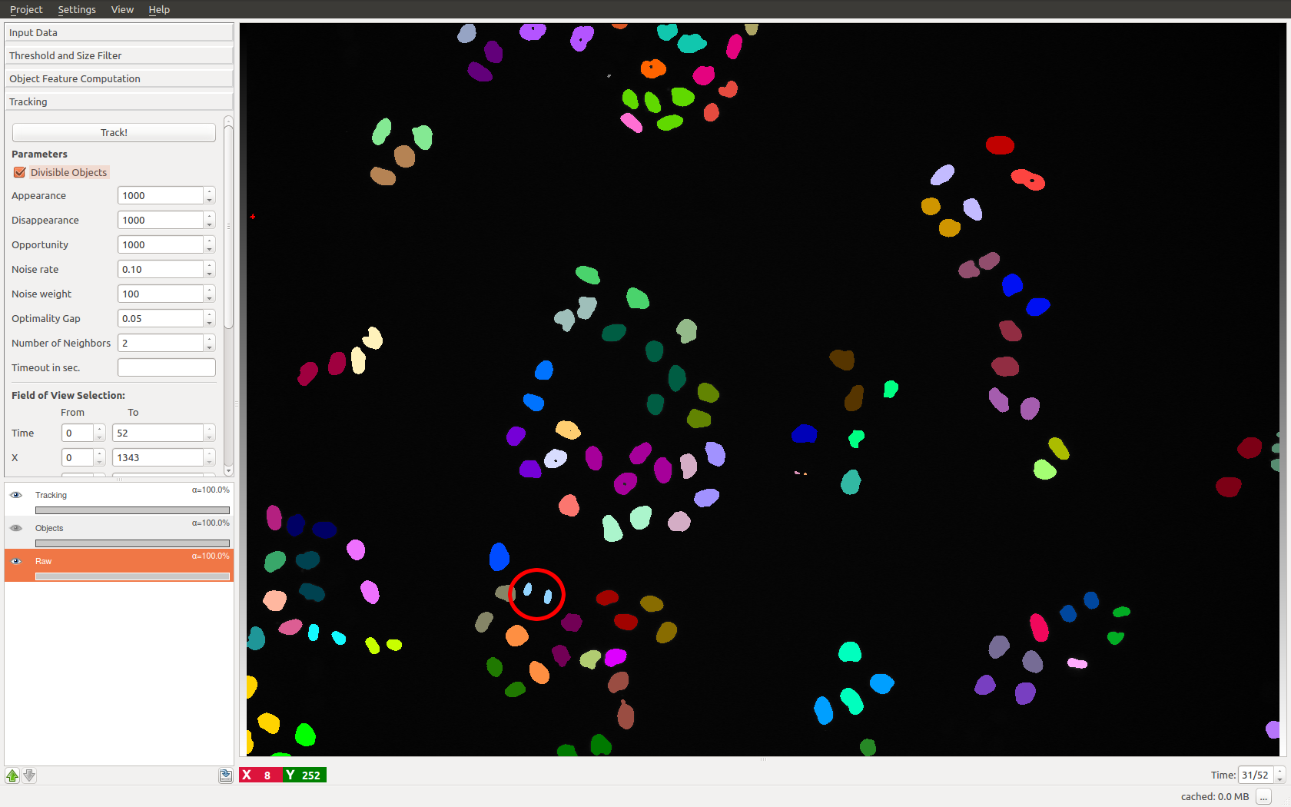Expand the Input Data applet
1291x807 pixels.
point(118,32)
